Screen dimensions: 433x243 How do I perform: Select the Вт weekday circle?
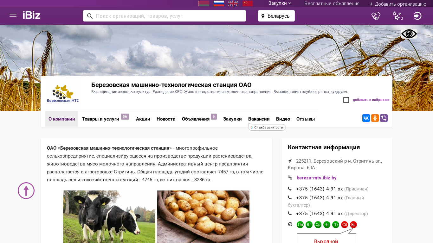(x=309, y=225)
